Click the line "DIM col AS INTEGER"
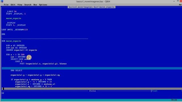Image resolution: width=182 pixels, height=102 pixels. 16,48
